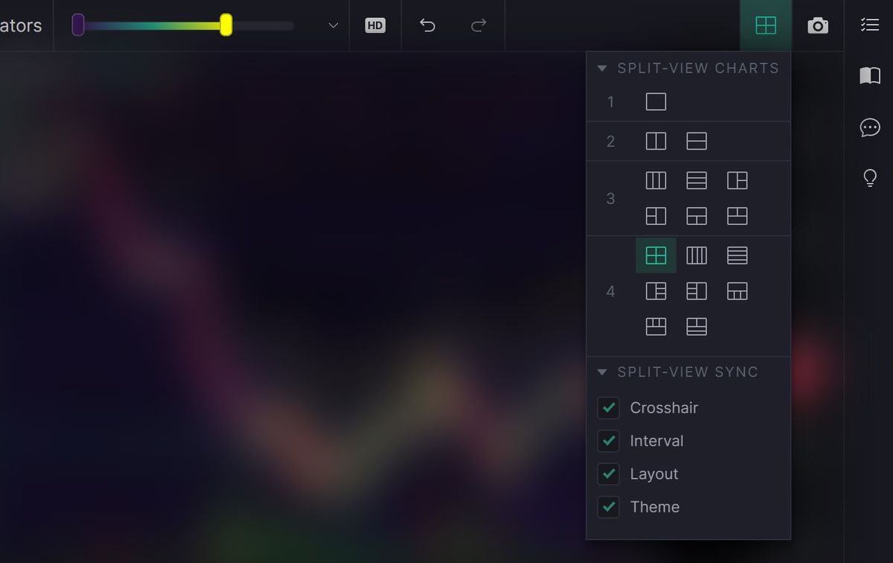The height and width of the screenshot is (563, 893).
Task: Pick 4-chart layout: three top, wide bottom
Action: point(656,326)
